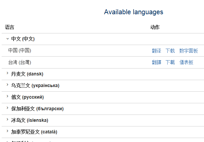
Task: Open 数字面板 dashboard link for 中国
Action: pyautogui.click(x=188, y=51)
